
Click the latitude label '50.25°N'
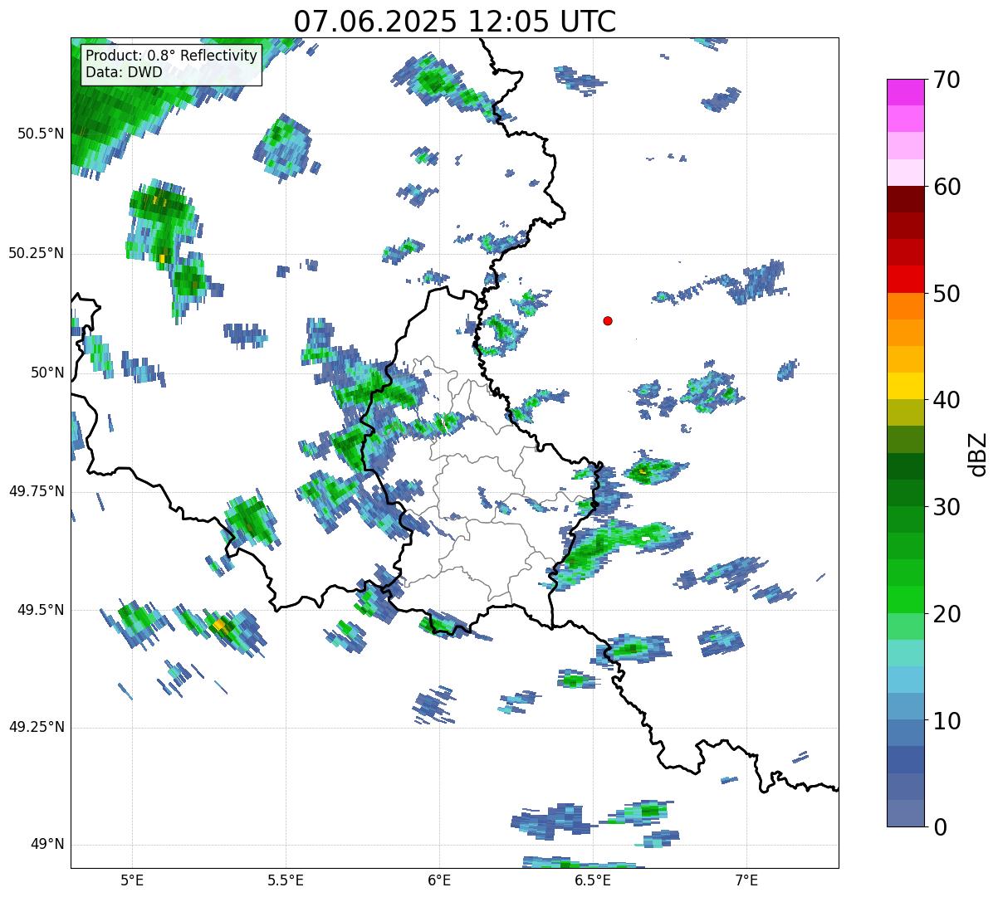click(x=37, y=253)
